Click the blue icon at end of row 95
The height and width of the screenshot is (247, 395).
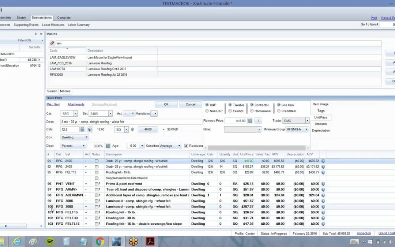tap(323, 172)
